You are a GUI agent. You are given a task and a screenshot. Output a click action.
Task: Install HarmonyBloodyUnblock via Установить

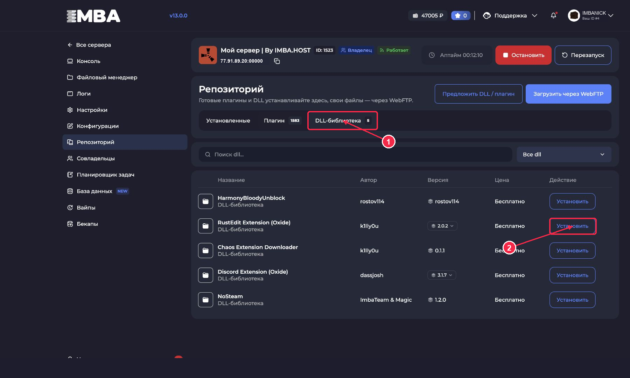tap(572, 201)
